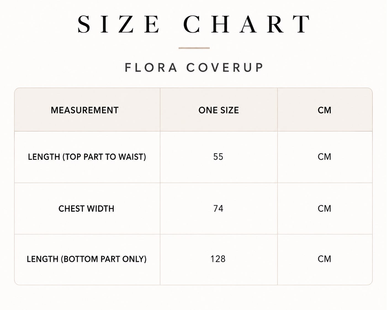
Task: Click the word WAIST) in the first row
Action: click(x=132, y=157)
